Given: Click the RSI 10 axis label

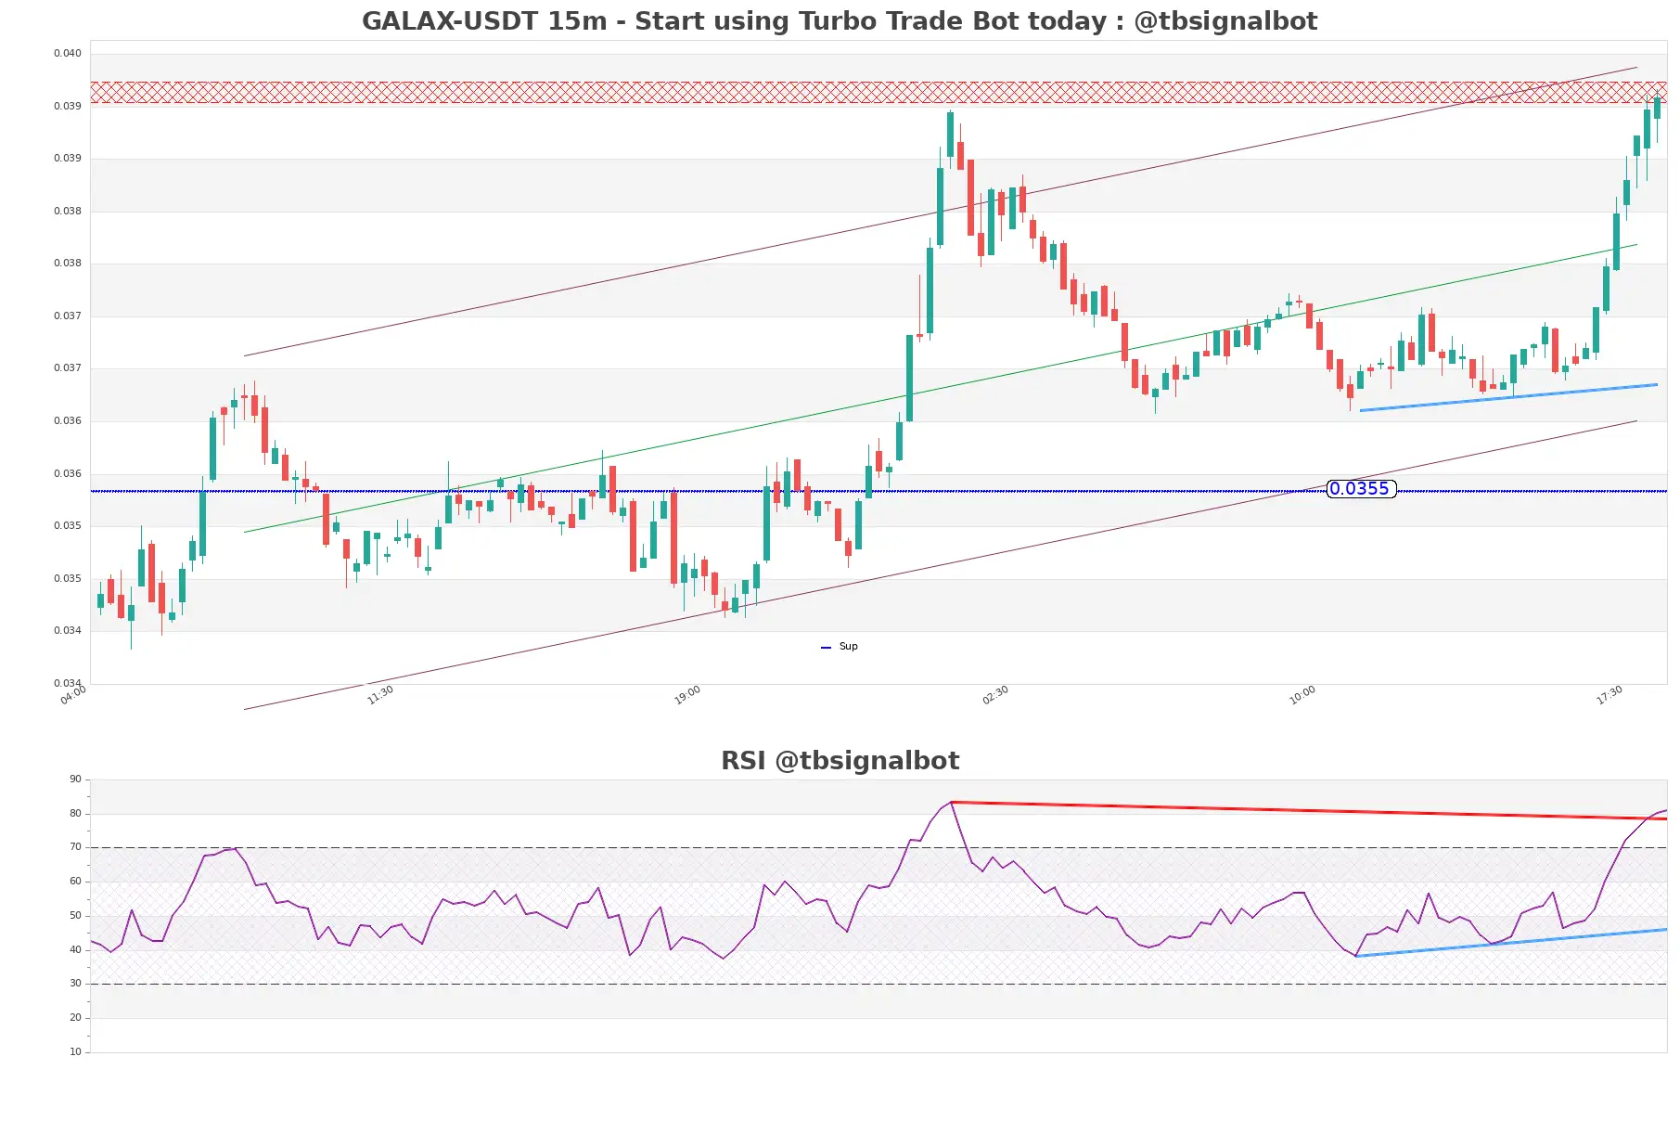Looking at the screenshot, I should (75, 1052).
